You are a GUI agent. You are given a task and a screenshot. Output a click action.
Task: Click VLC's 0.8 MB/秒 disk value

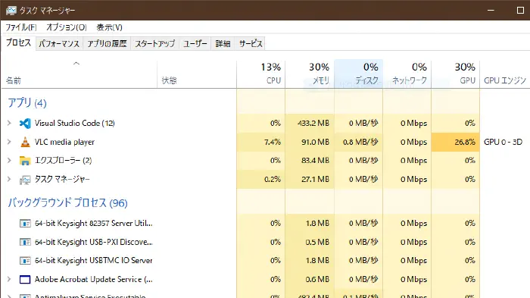pos(360,142)
